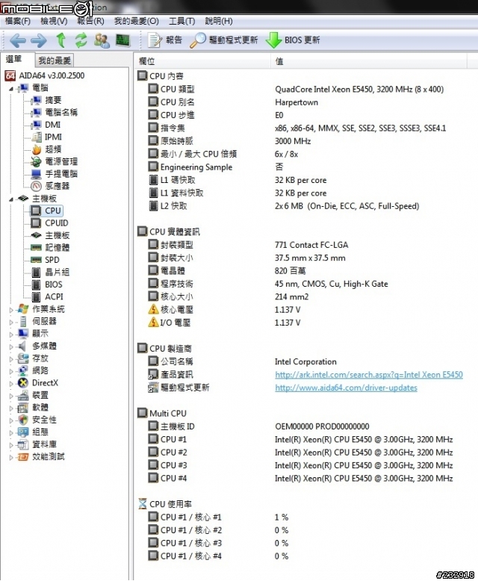The image size is (478, 581).
Task: Click the SPD memory icon
Action: pyautogui.click(x=36, y=260)
